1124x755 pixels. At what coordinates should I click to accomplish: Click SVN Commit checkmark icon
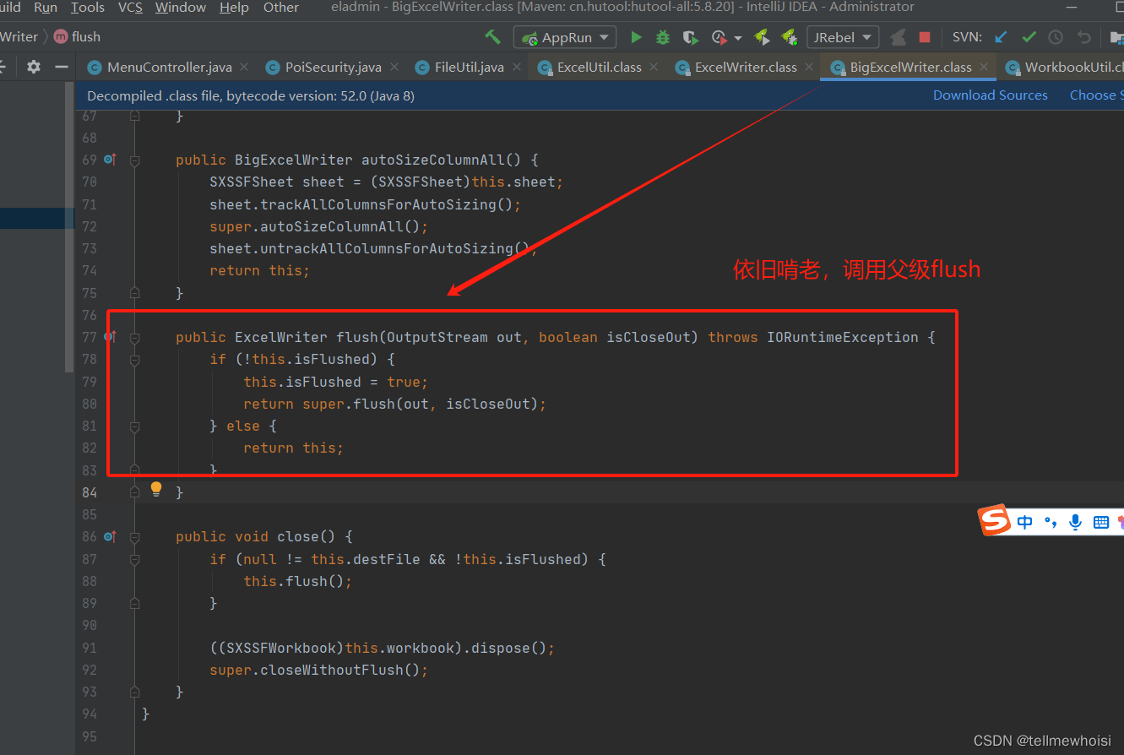click(1029, 37)
